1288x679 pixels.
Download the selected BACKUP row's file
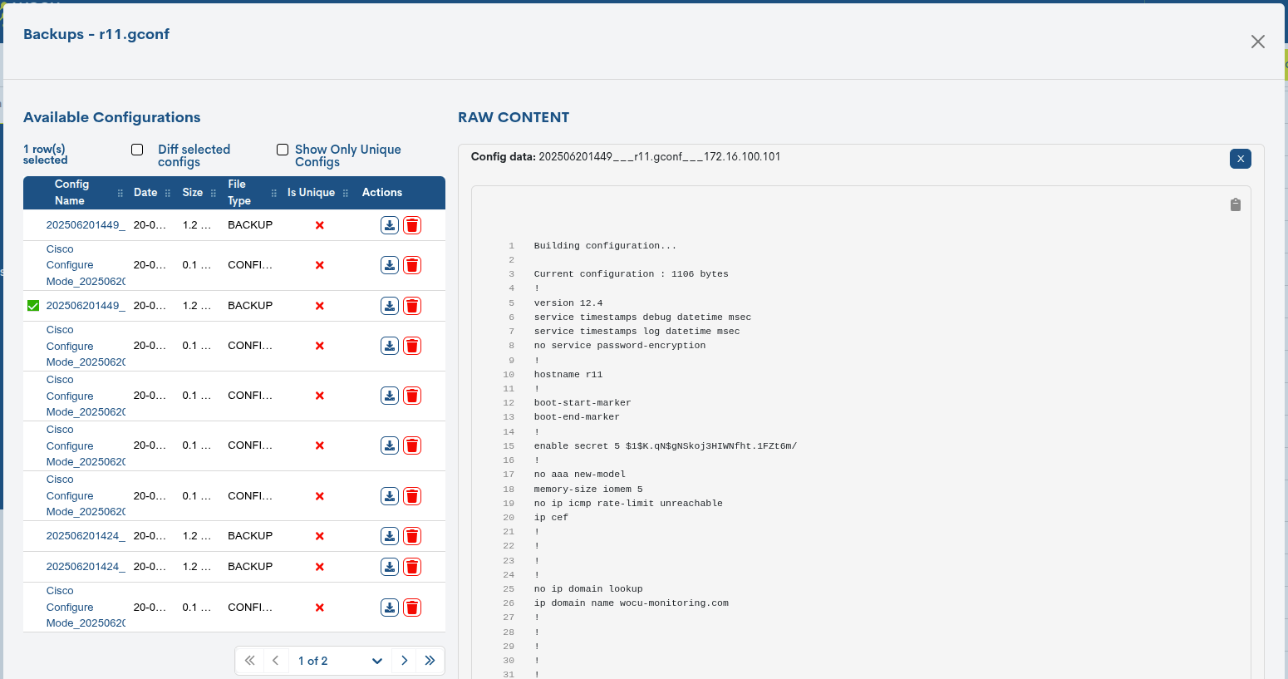coord(389,305)
